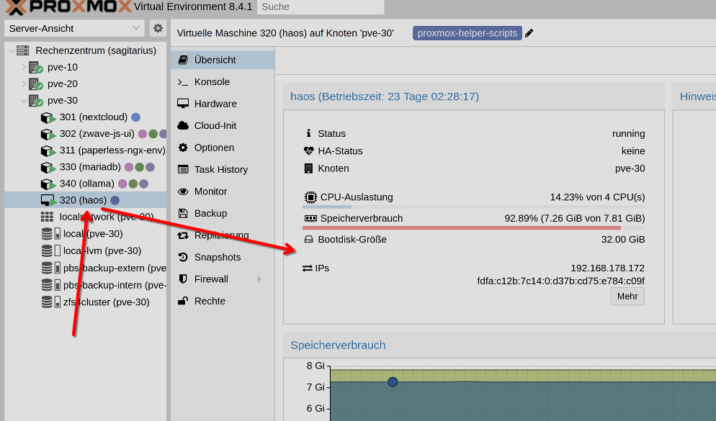The height and width of the screenshot is (421, 716).
Task: Click into the Suche search field
Action: [x=320, y=7]
